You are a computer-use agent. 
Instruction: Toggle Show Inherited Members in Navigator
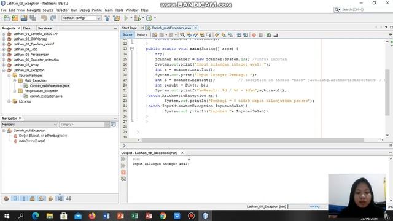pyautogui.click(x=7, y=198)
